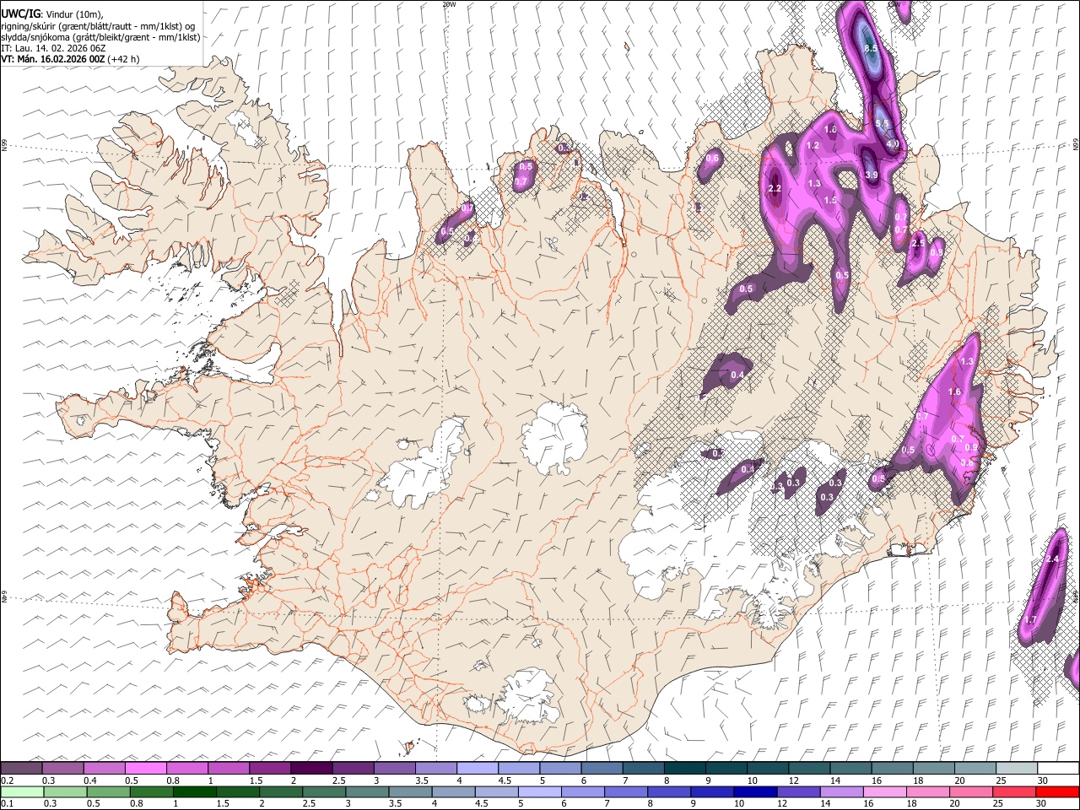Click the 2.4 value offshore southeast

click(x=1051, y=559)
